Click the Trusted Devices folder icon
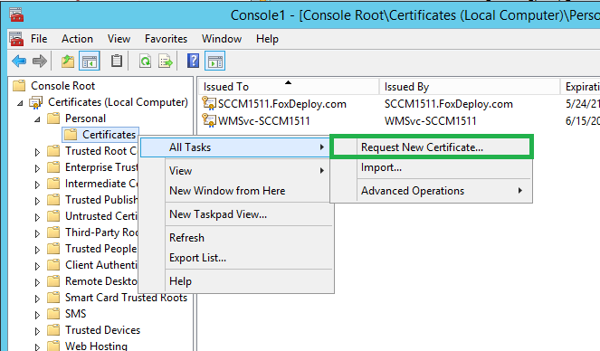Viewport: 600px width, 351px height. (53, 330)
